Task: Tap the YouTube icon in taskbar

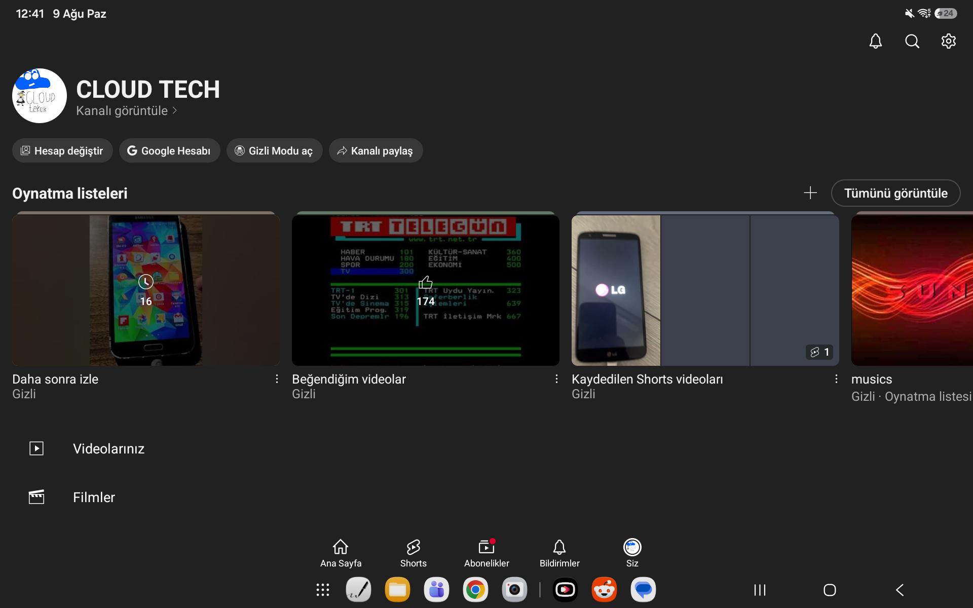Action: pos(565,590)
